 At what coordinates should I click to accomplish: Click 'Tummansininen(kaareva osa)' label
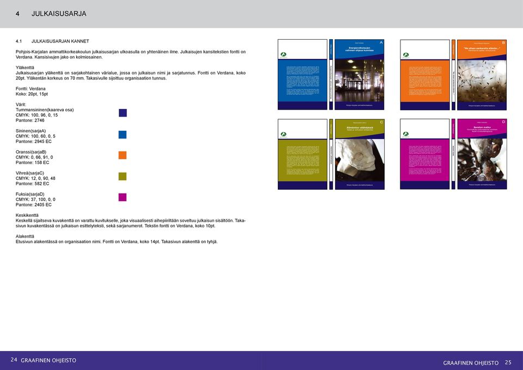[x=45, y=110]
